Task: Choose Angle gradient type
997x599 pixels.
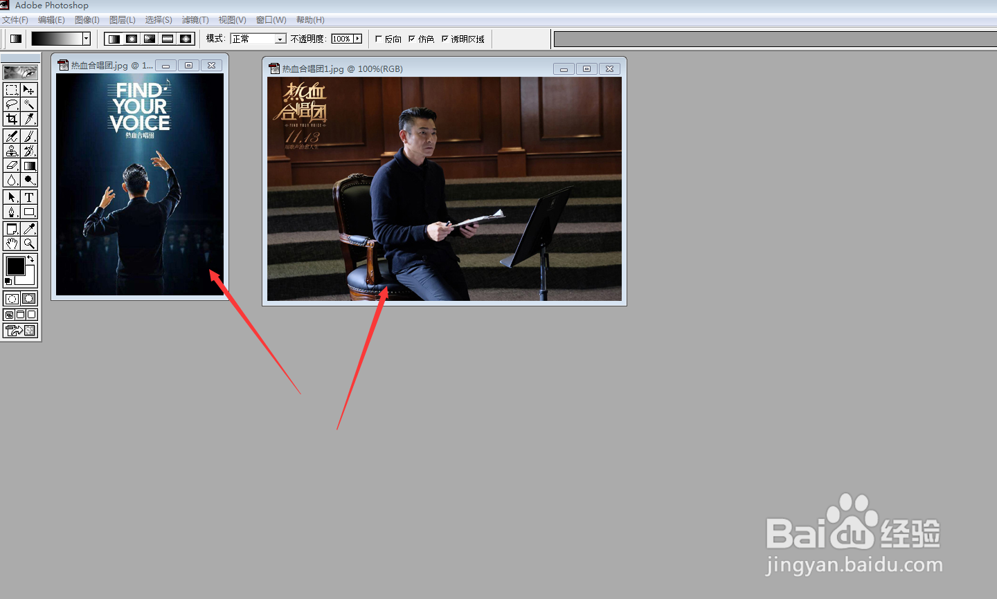Action: (x=150, y=39)
